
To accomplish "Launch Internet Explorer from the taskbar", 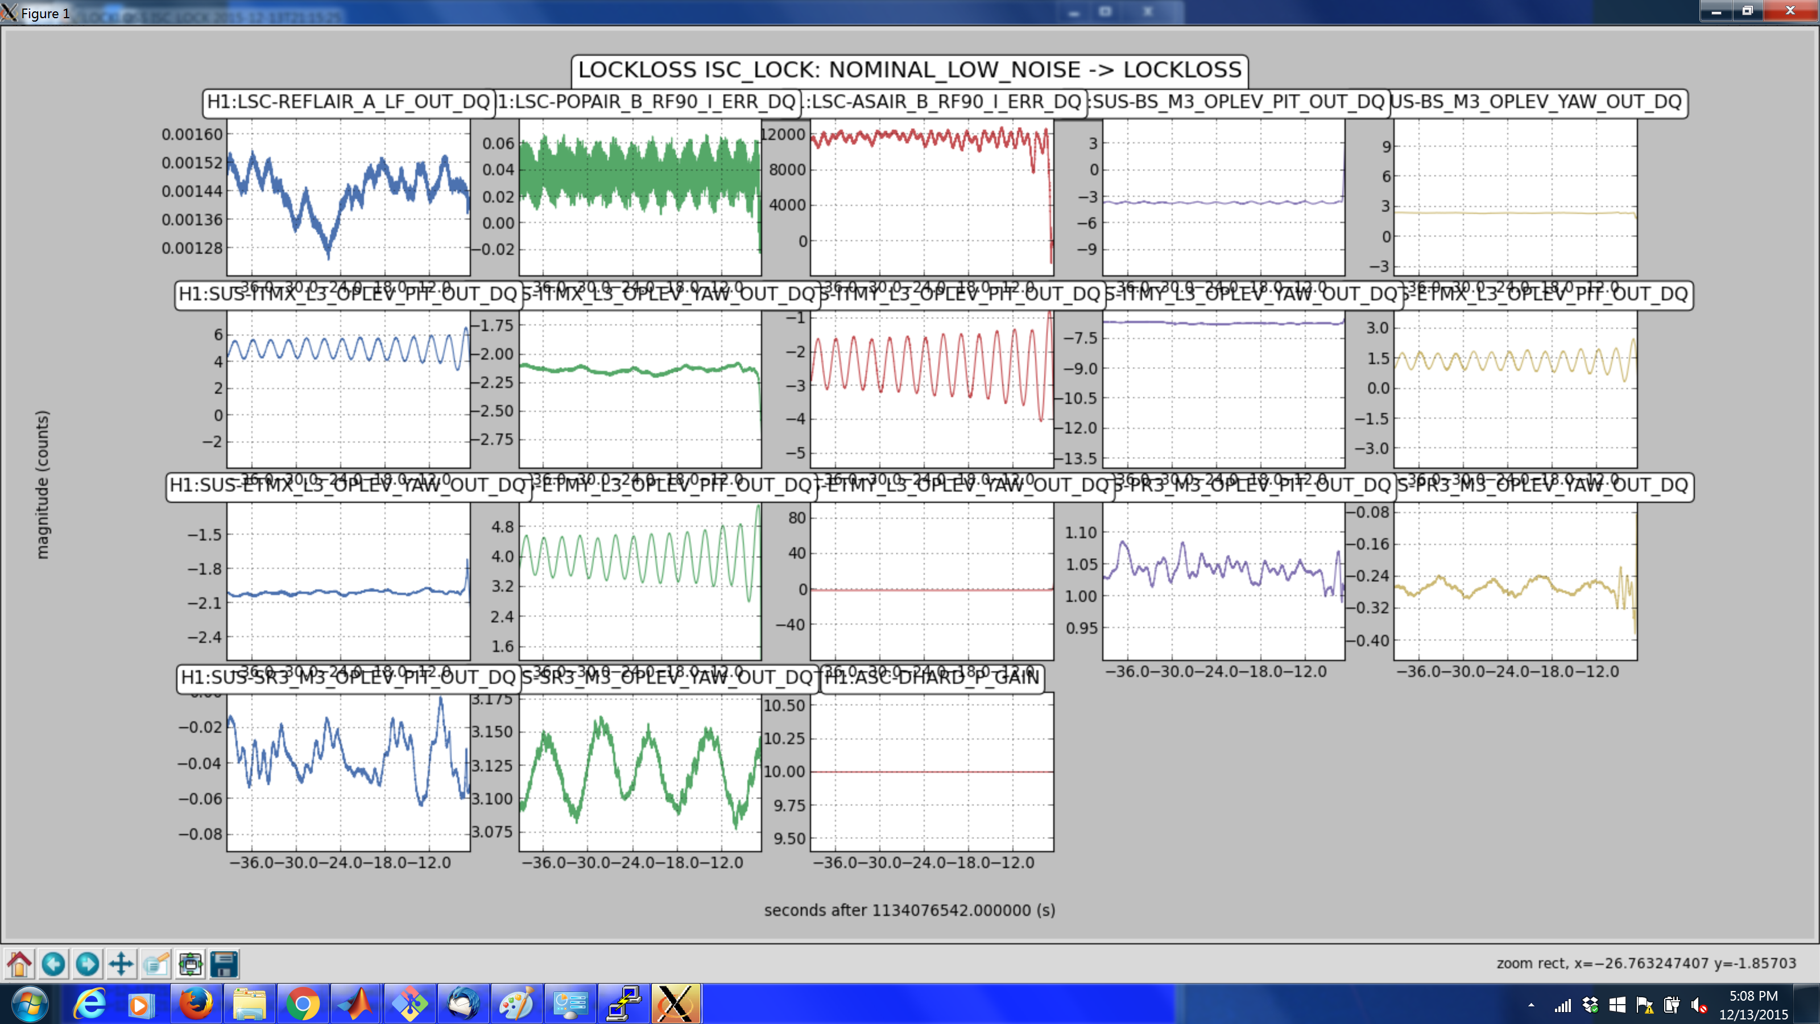I will 90,1004.
